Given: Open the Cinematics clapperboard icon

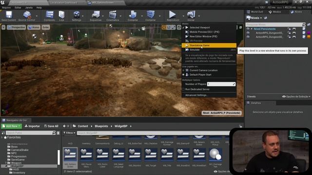Looking at the screenshot, I should point(113,16).
